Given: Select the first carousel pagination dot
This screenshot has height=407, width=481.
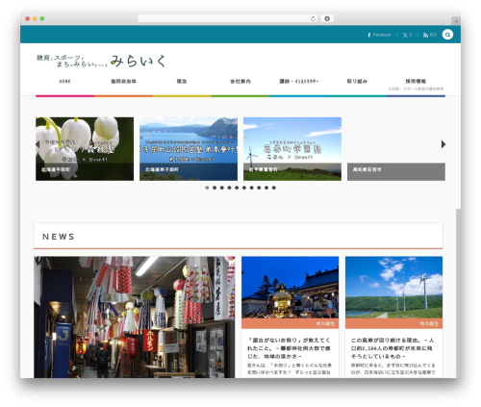Looking at the screenshot, I should (x=207, y=188).
